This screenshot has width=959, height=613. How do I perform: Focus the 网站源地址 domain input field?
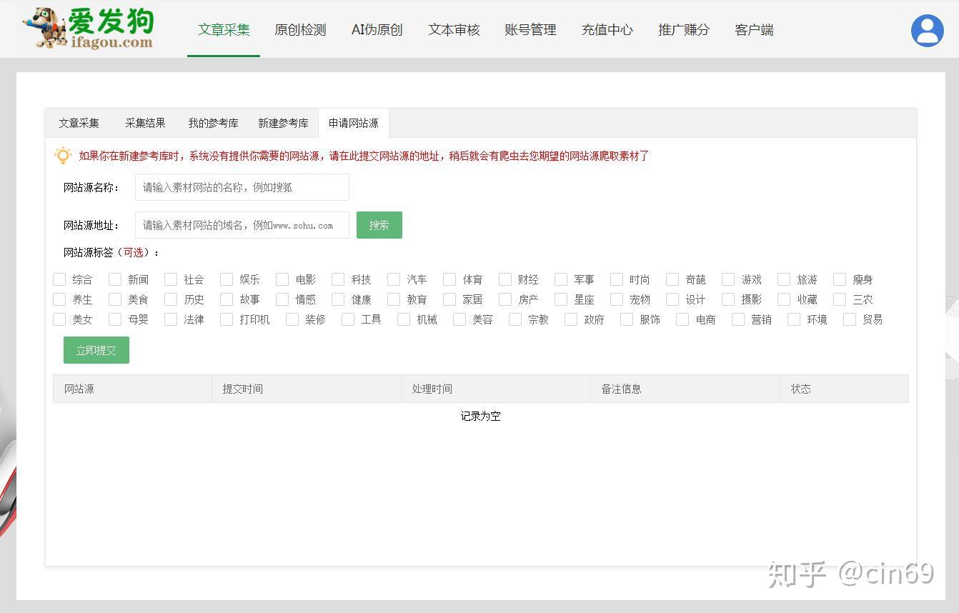click(x=242, y=225)
